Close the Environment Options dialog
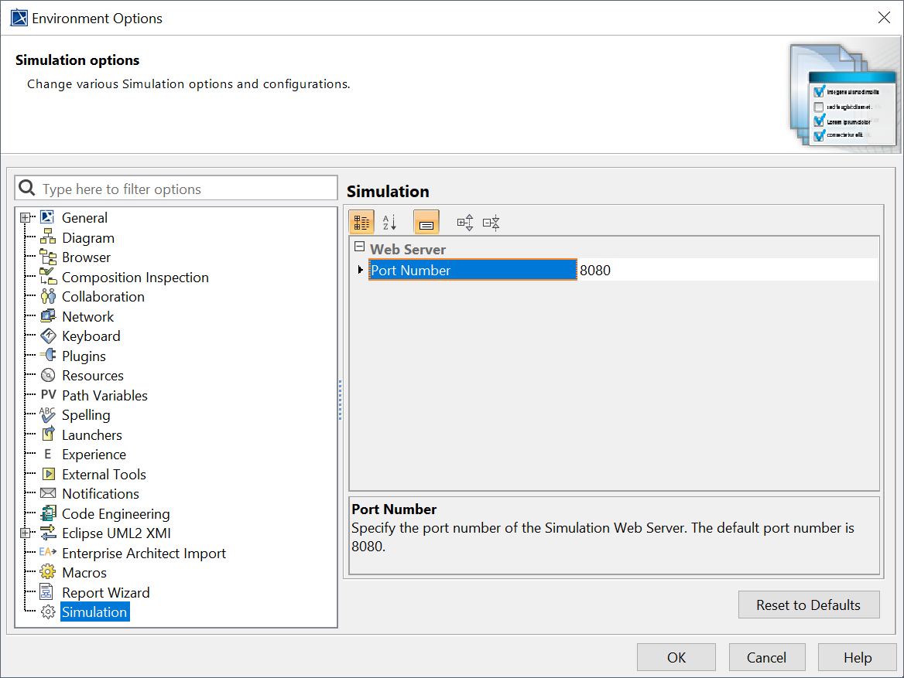 click(x=883, y=18)
